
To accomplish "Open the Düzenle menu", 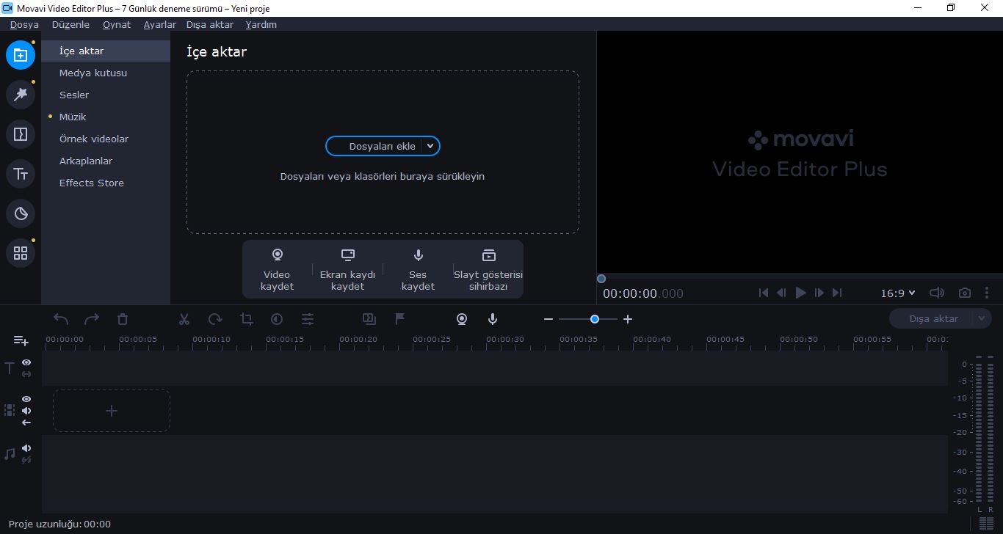I will (x=70, y=24).
